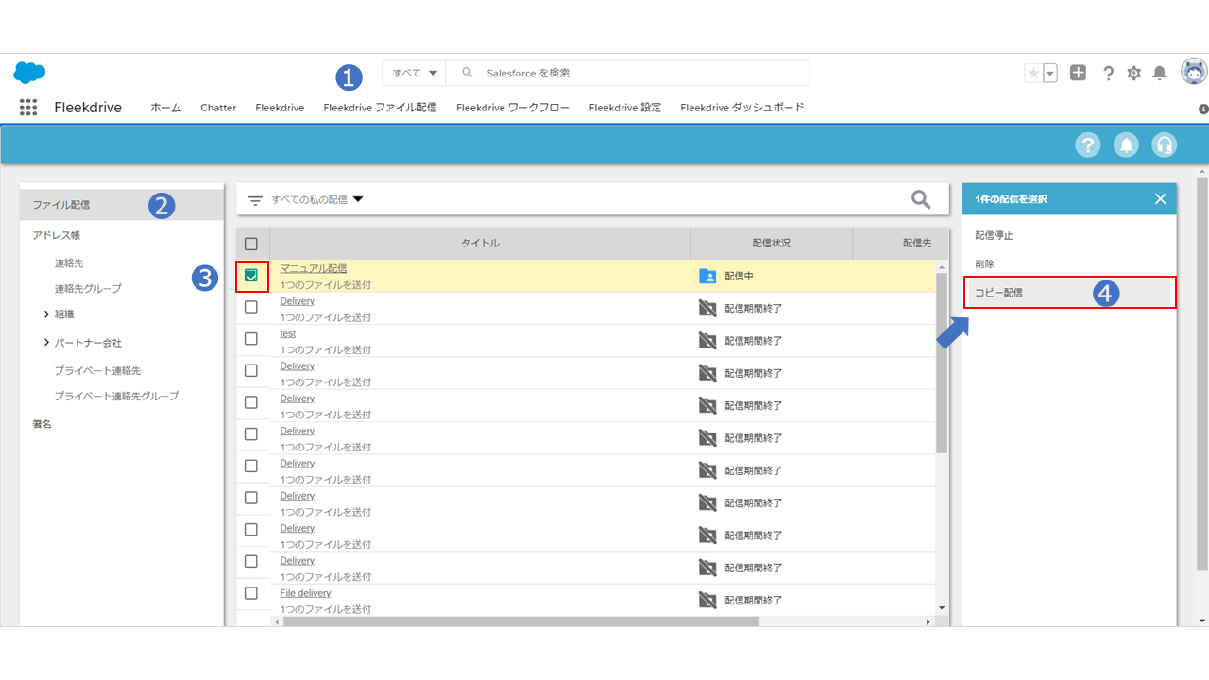Viewport: 1209px width, 680px height.
Task: Select プライベート連絡先グループ in the sidebar
Action: [116, 396]
